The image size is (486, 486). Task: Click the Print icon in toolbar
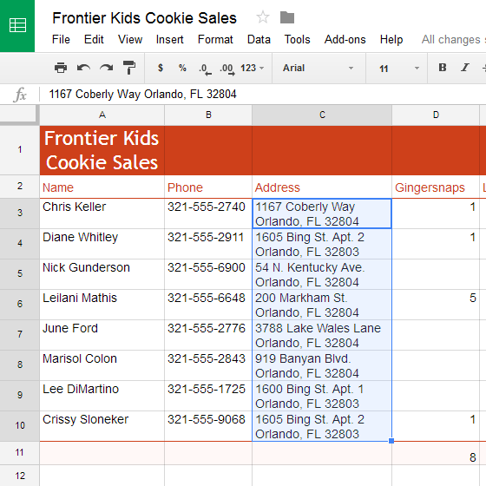point(61,68)
